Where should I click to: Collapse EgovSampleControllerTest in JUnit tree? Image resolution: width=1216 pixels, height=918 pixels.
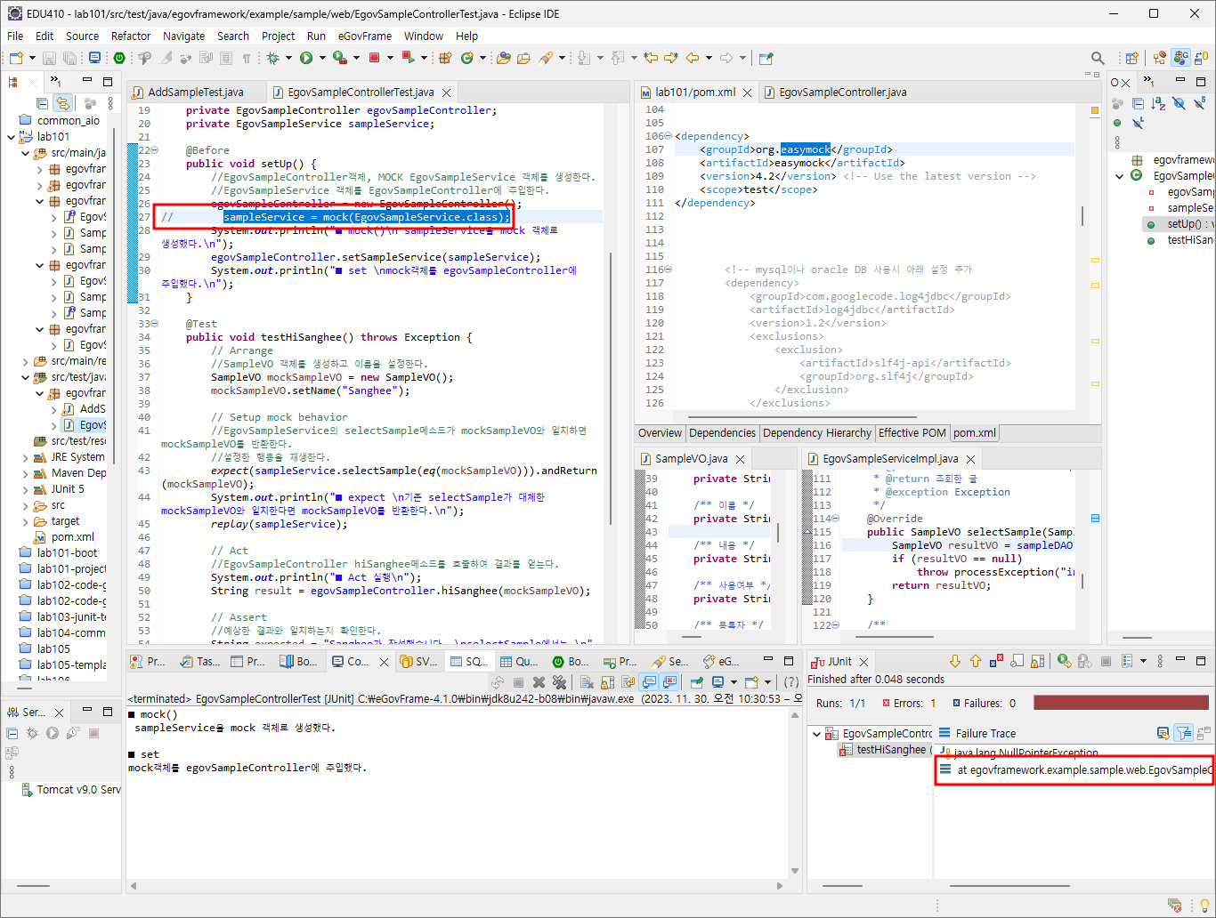(816, 734)
